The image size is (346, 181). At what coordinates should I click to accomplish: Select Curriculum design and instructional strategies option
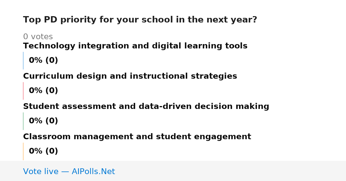pyautogui.click(x=130, y=76)
